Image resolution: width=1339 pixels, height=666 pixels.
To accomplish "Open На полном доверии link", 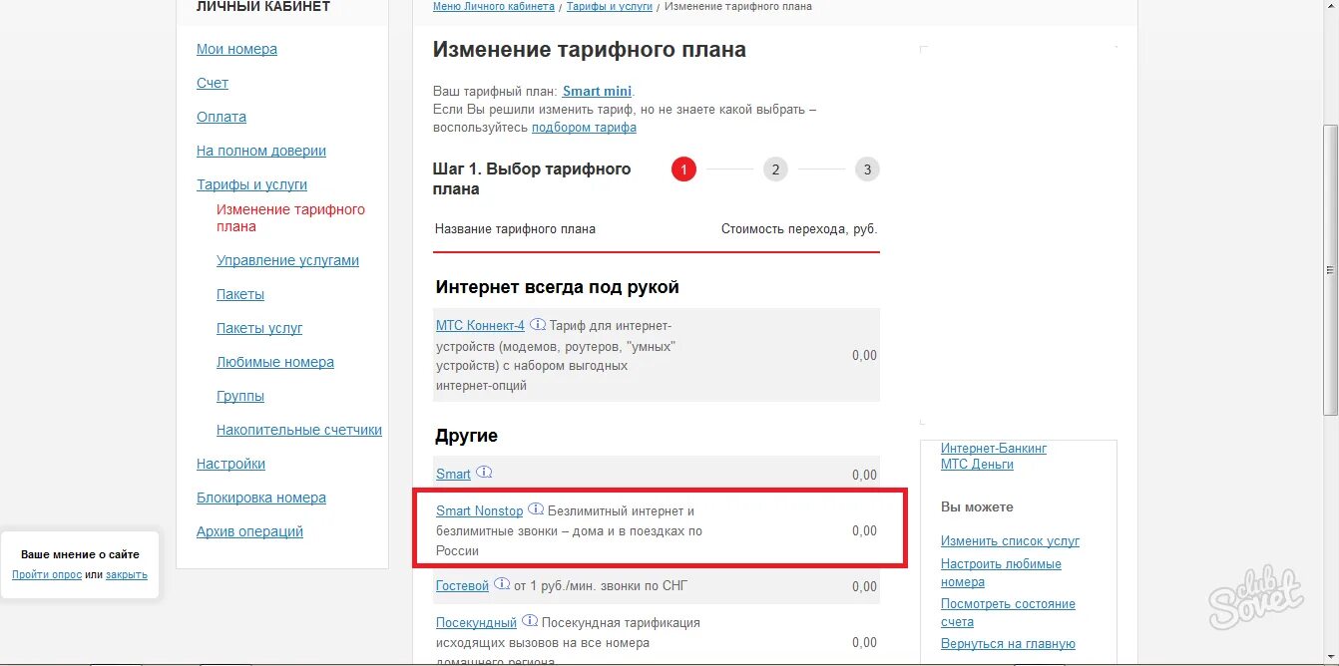I will 261,151.
